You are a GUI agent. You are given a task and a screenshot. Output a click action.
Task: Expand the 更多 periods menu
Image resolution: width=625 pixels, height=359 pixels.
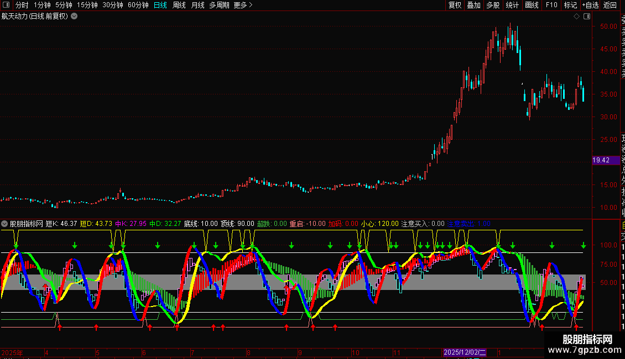pyautogui.click(x=243, y=5)
